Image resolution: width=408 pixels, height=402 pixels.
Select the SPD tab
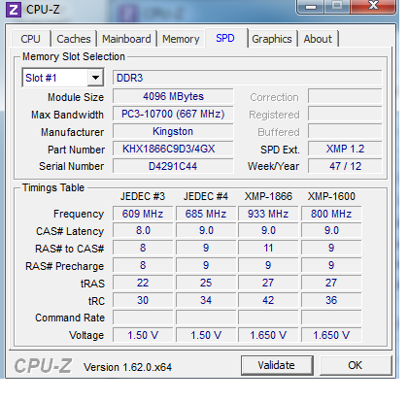225,38
